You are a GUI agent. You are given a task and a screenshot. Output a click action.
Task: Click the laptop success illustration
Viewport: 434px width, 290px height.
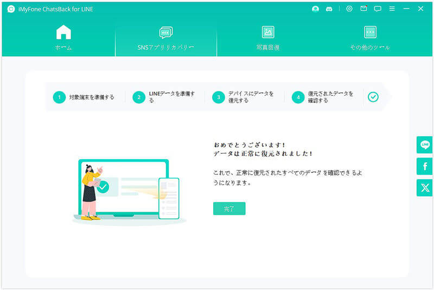129,192
